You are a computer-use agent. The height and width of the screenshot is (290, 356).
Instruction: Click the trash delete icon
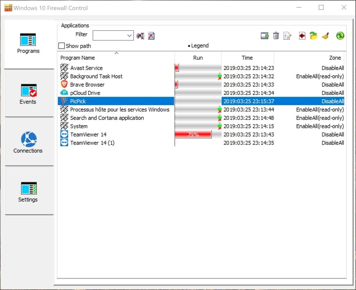click(276, 36)
